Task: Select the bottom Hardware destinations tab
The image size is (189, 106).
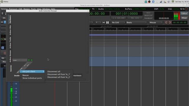Action: [77, 76]
